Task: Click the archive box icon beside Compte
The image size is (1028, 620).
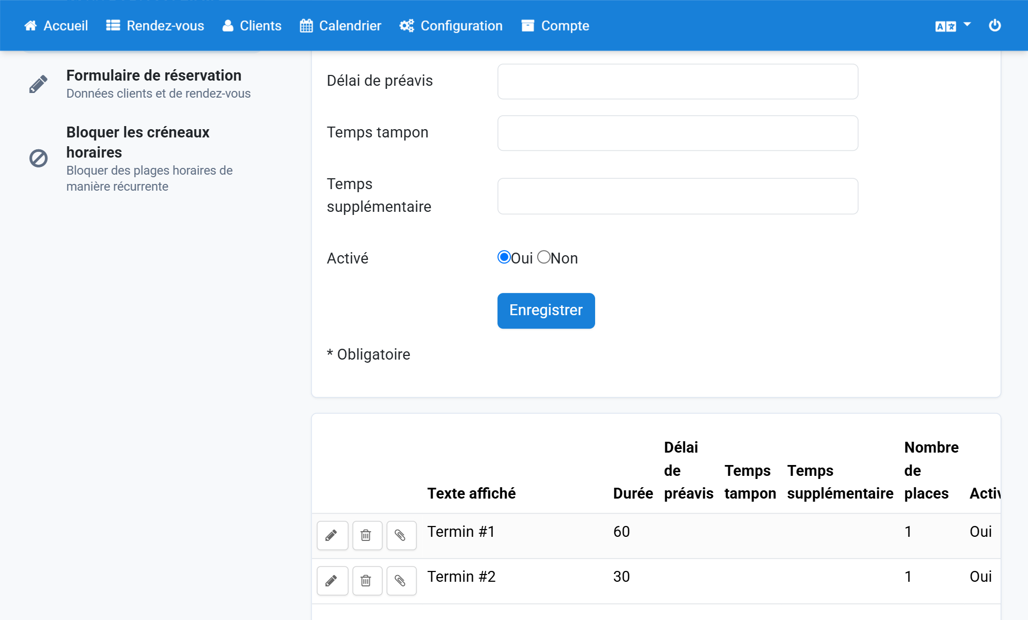Action: pos(528,26)
